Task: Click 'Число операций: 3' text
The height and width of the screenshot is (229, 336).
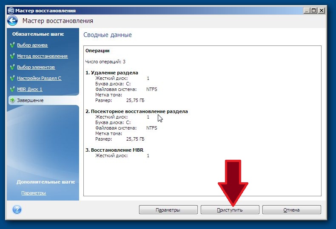Action: (x=105, y=62)
